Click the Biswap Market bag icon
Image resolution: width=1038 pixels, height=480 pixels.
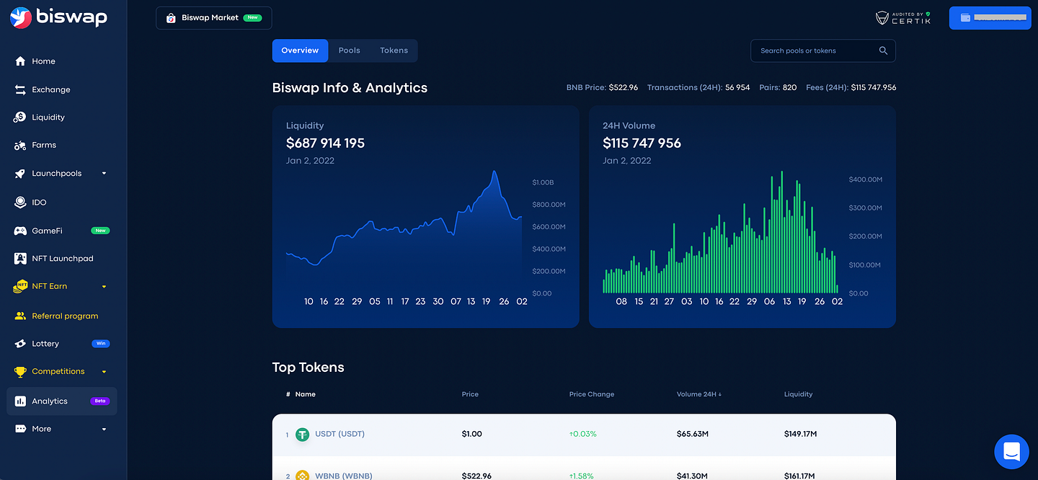171,18
